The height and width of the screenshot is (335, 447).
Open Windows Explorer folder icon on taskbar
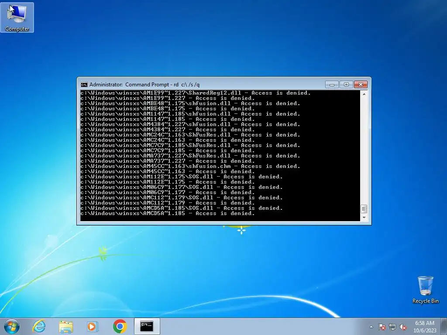pyautogui.click(x=66, y=326)
